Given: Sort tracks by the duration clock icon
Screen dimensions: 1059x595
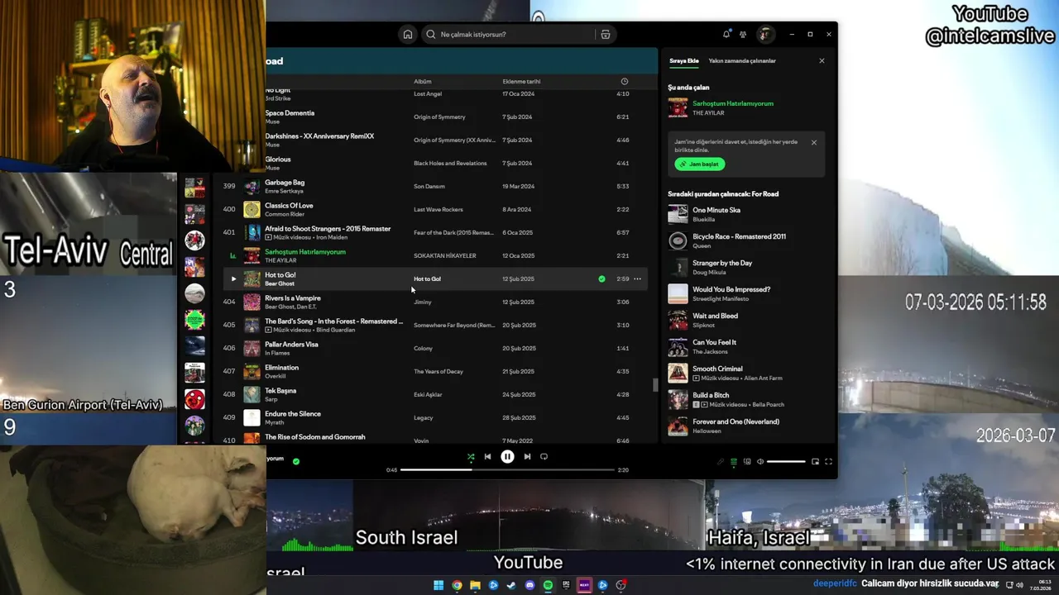Looking at the screenshot, I should click(x=625, y=81).
